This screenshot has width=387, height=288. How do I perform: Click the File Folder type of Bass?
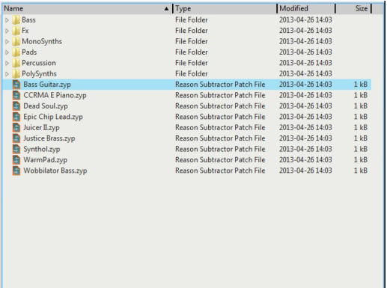click(x=192, y=20)
